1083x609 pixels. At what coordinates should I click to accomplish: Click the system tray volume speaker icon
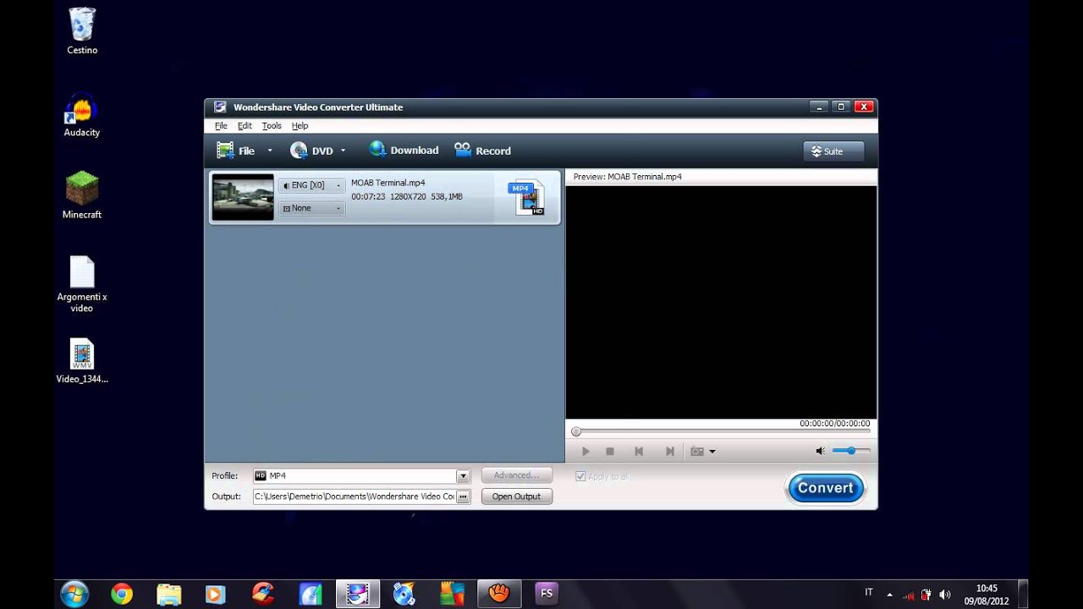(945, 595)
